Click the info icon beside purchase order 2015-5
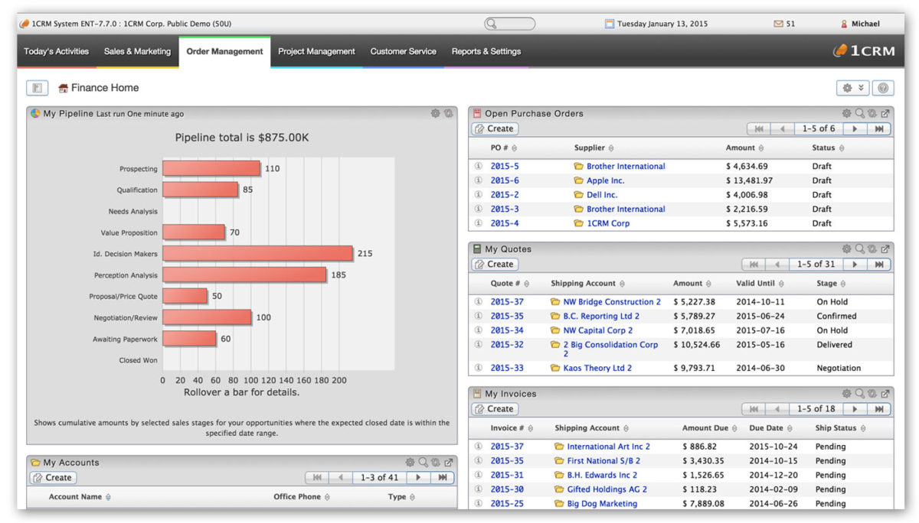The width and height of the screenshot is (919, 523). 477,166
